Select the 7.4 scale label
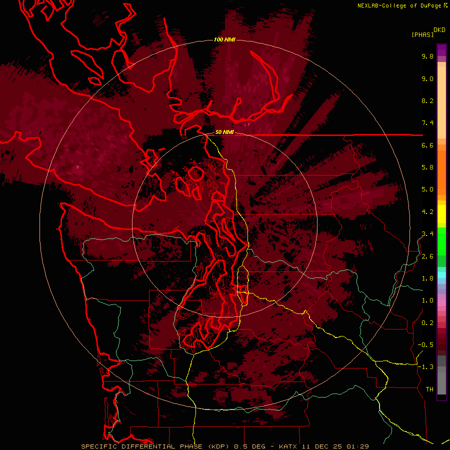This screenshot has width=450, height=450. tap(427, 123)
